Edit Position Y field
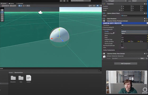Screen dimensions: 148x95 [136, 6]
